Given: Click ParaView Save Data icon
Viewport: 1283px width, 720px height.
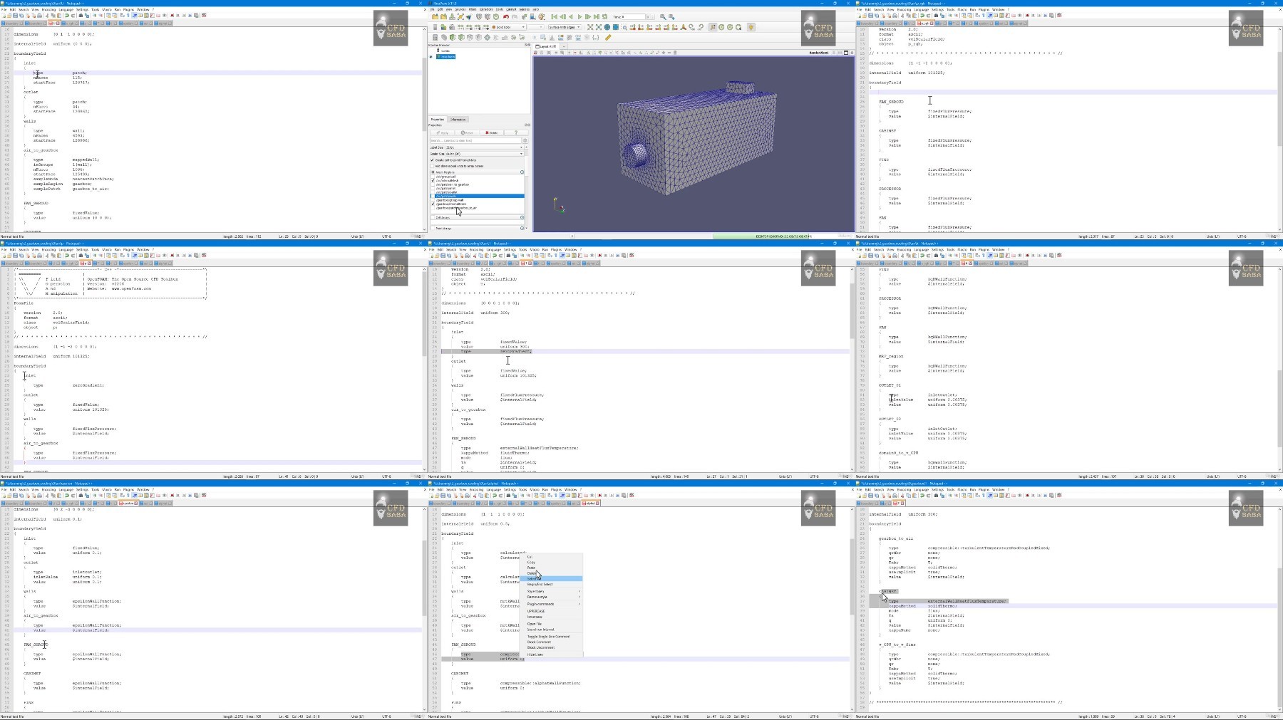Looking at the screenshot, I should pyautogui.click(x=452, y=16).
